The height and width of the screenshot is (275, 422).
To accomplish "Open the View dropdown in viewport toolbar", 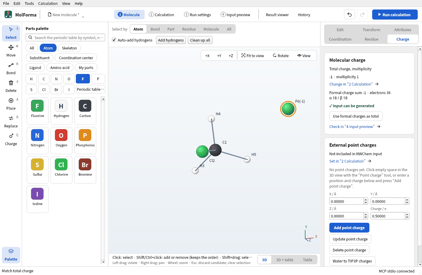I will click(x=304, y=56).
